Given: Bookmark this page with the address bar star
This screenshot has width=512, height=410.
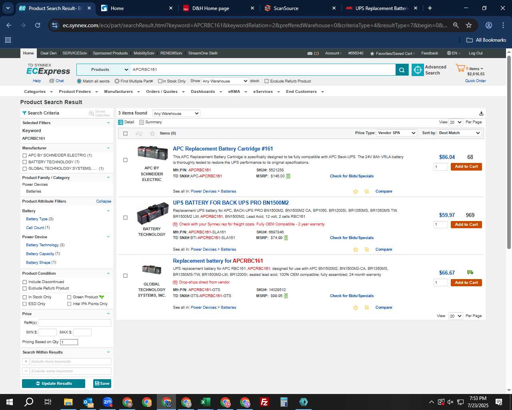Looking at the screenshot, I should tap(469, 25).
